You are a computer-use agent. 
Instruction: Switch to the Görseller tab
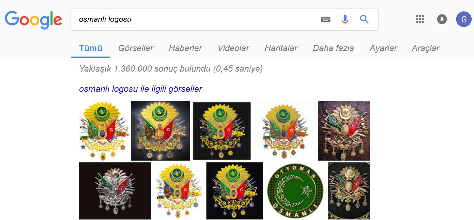[x=136, y=48]
